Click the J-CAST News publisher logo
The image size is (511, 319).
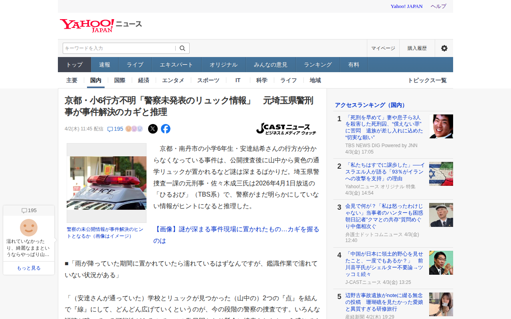[x=286, y=128]
